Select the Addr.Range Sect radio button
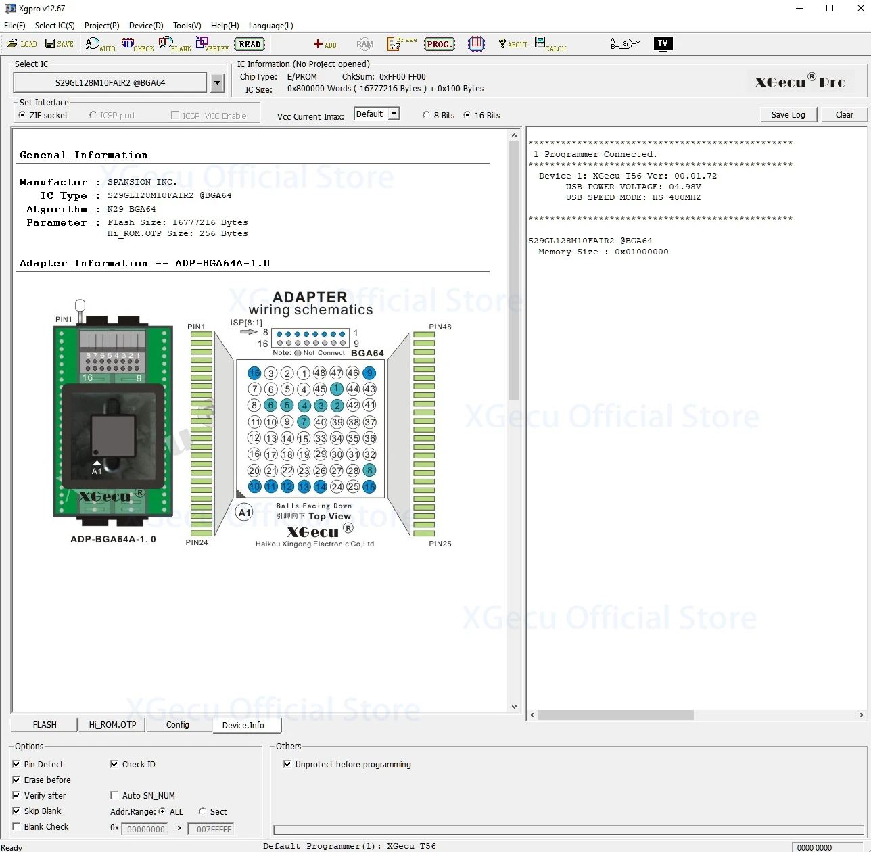This screenshot has width=871, height=852. [202, 811]
